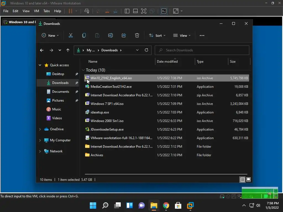Open Windows Start menu on taskbar
The height and width of the screenshot is (212, 283).
click(93, 205)
